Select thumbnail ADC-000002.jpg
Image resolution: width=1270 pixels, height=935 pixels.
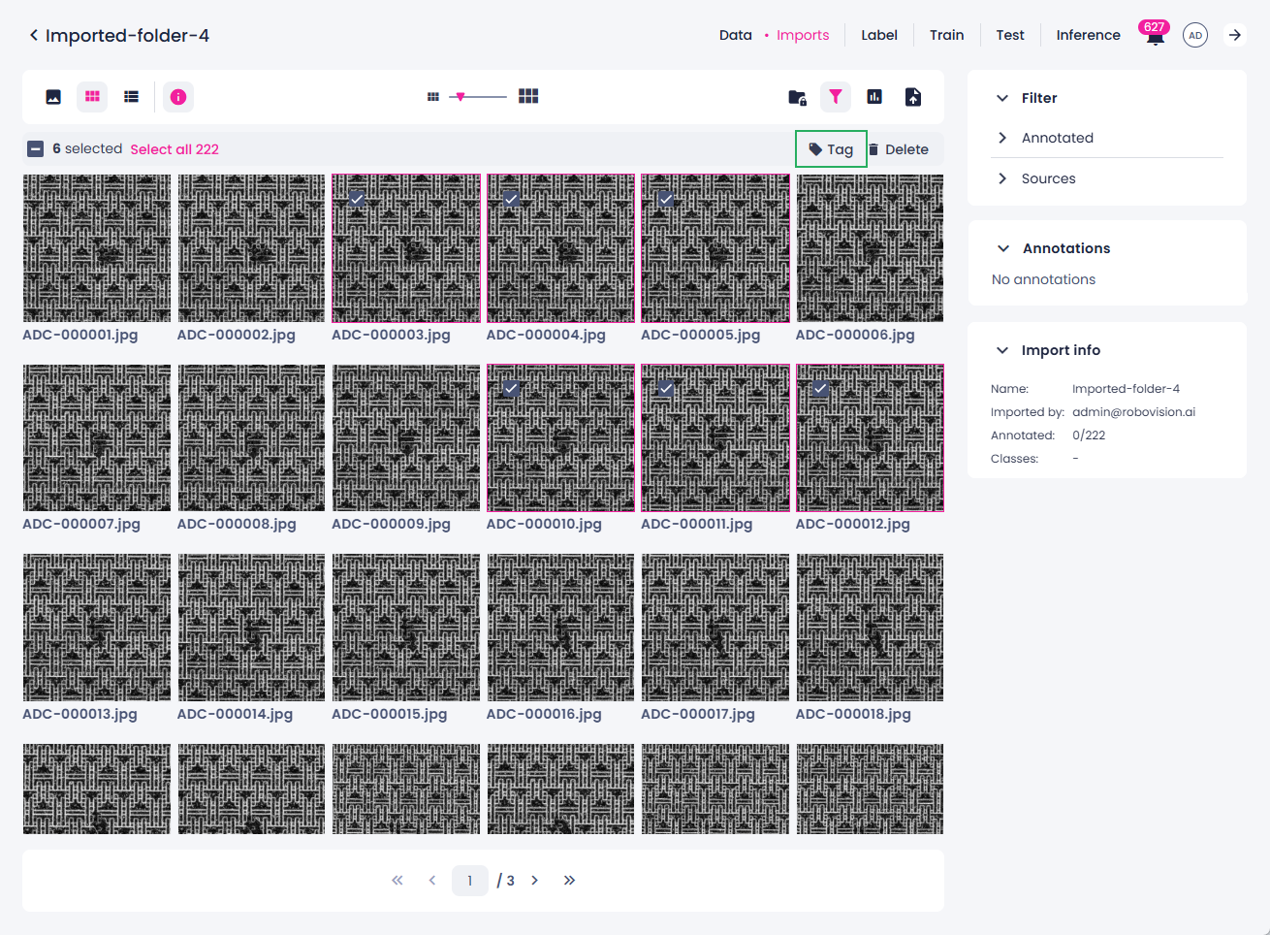point(251,248)
